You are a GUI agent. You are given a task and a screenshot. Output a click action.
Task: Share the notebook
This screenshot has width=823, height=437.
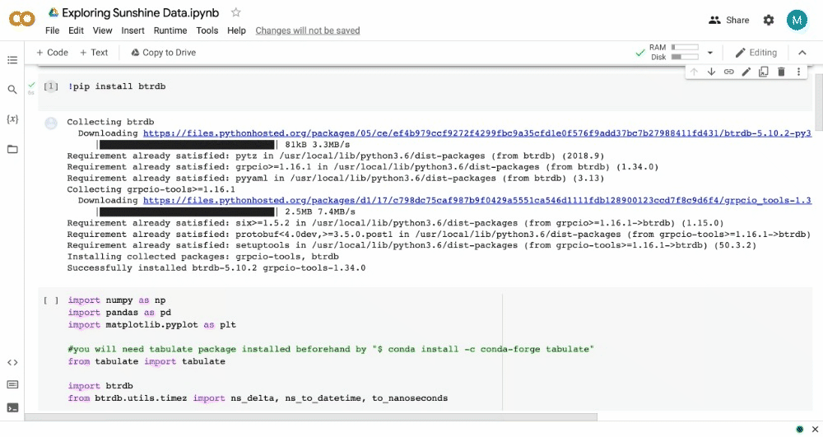[x=729, y=20]
